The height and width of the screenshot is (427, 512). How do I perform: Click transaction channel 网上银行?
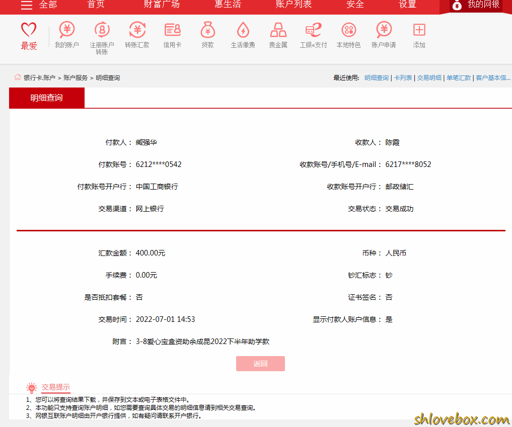pos(150,209)
